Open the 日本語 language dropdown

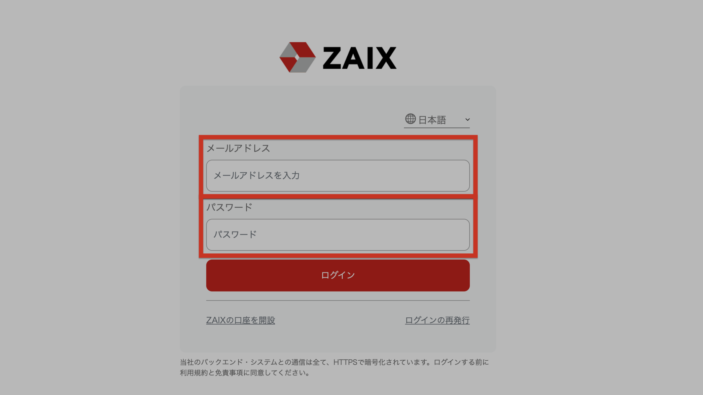pyautogui.click(x=437, y=120)
